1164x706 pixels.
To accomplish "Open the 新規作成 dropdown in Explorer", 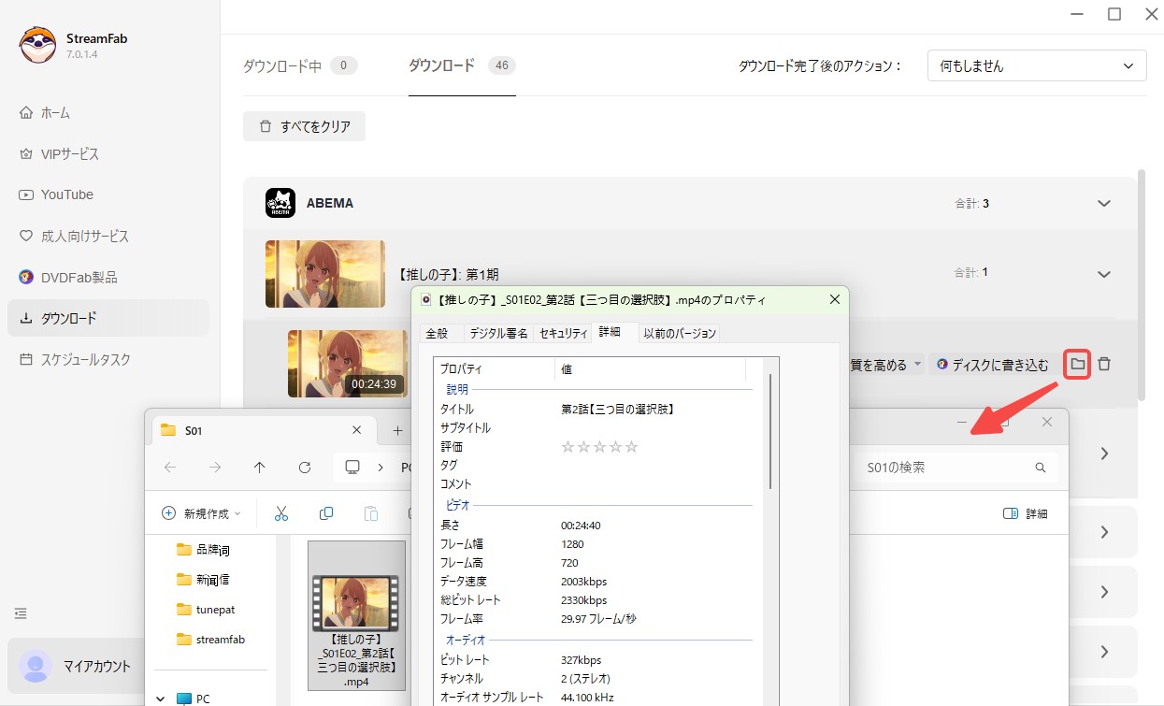I will click(203, 512).
